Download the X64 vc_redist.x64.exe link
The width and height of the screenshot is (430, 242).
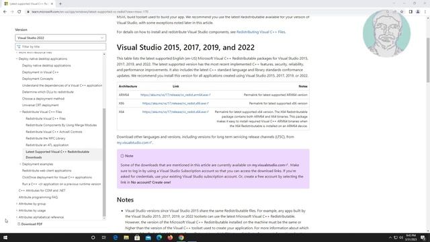point(175,112)
